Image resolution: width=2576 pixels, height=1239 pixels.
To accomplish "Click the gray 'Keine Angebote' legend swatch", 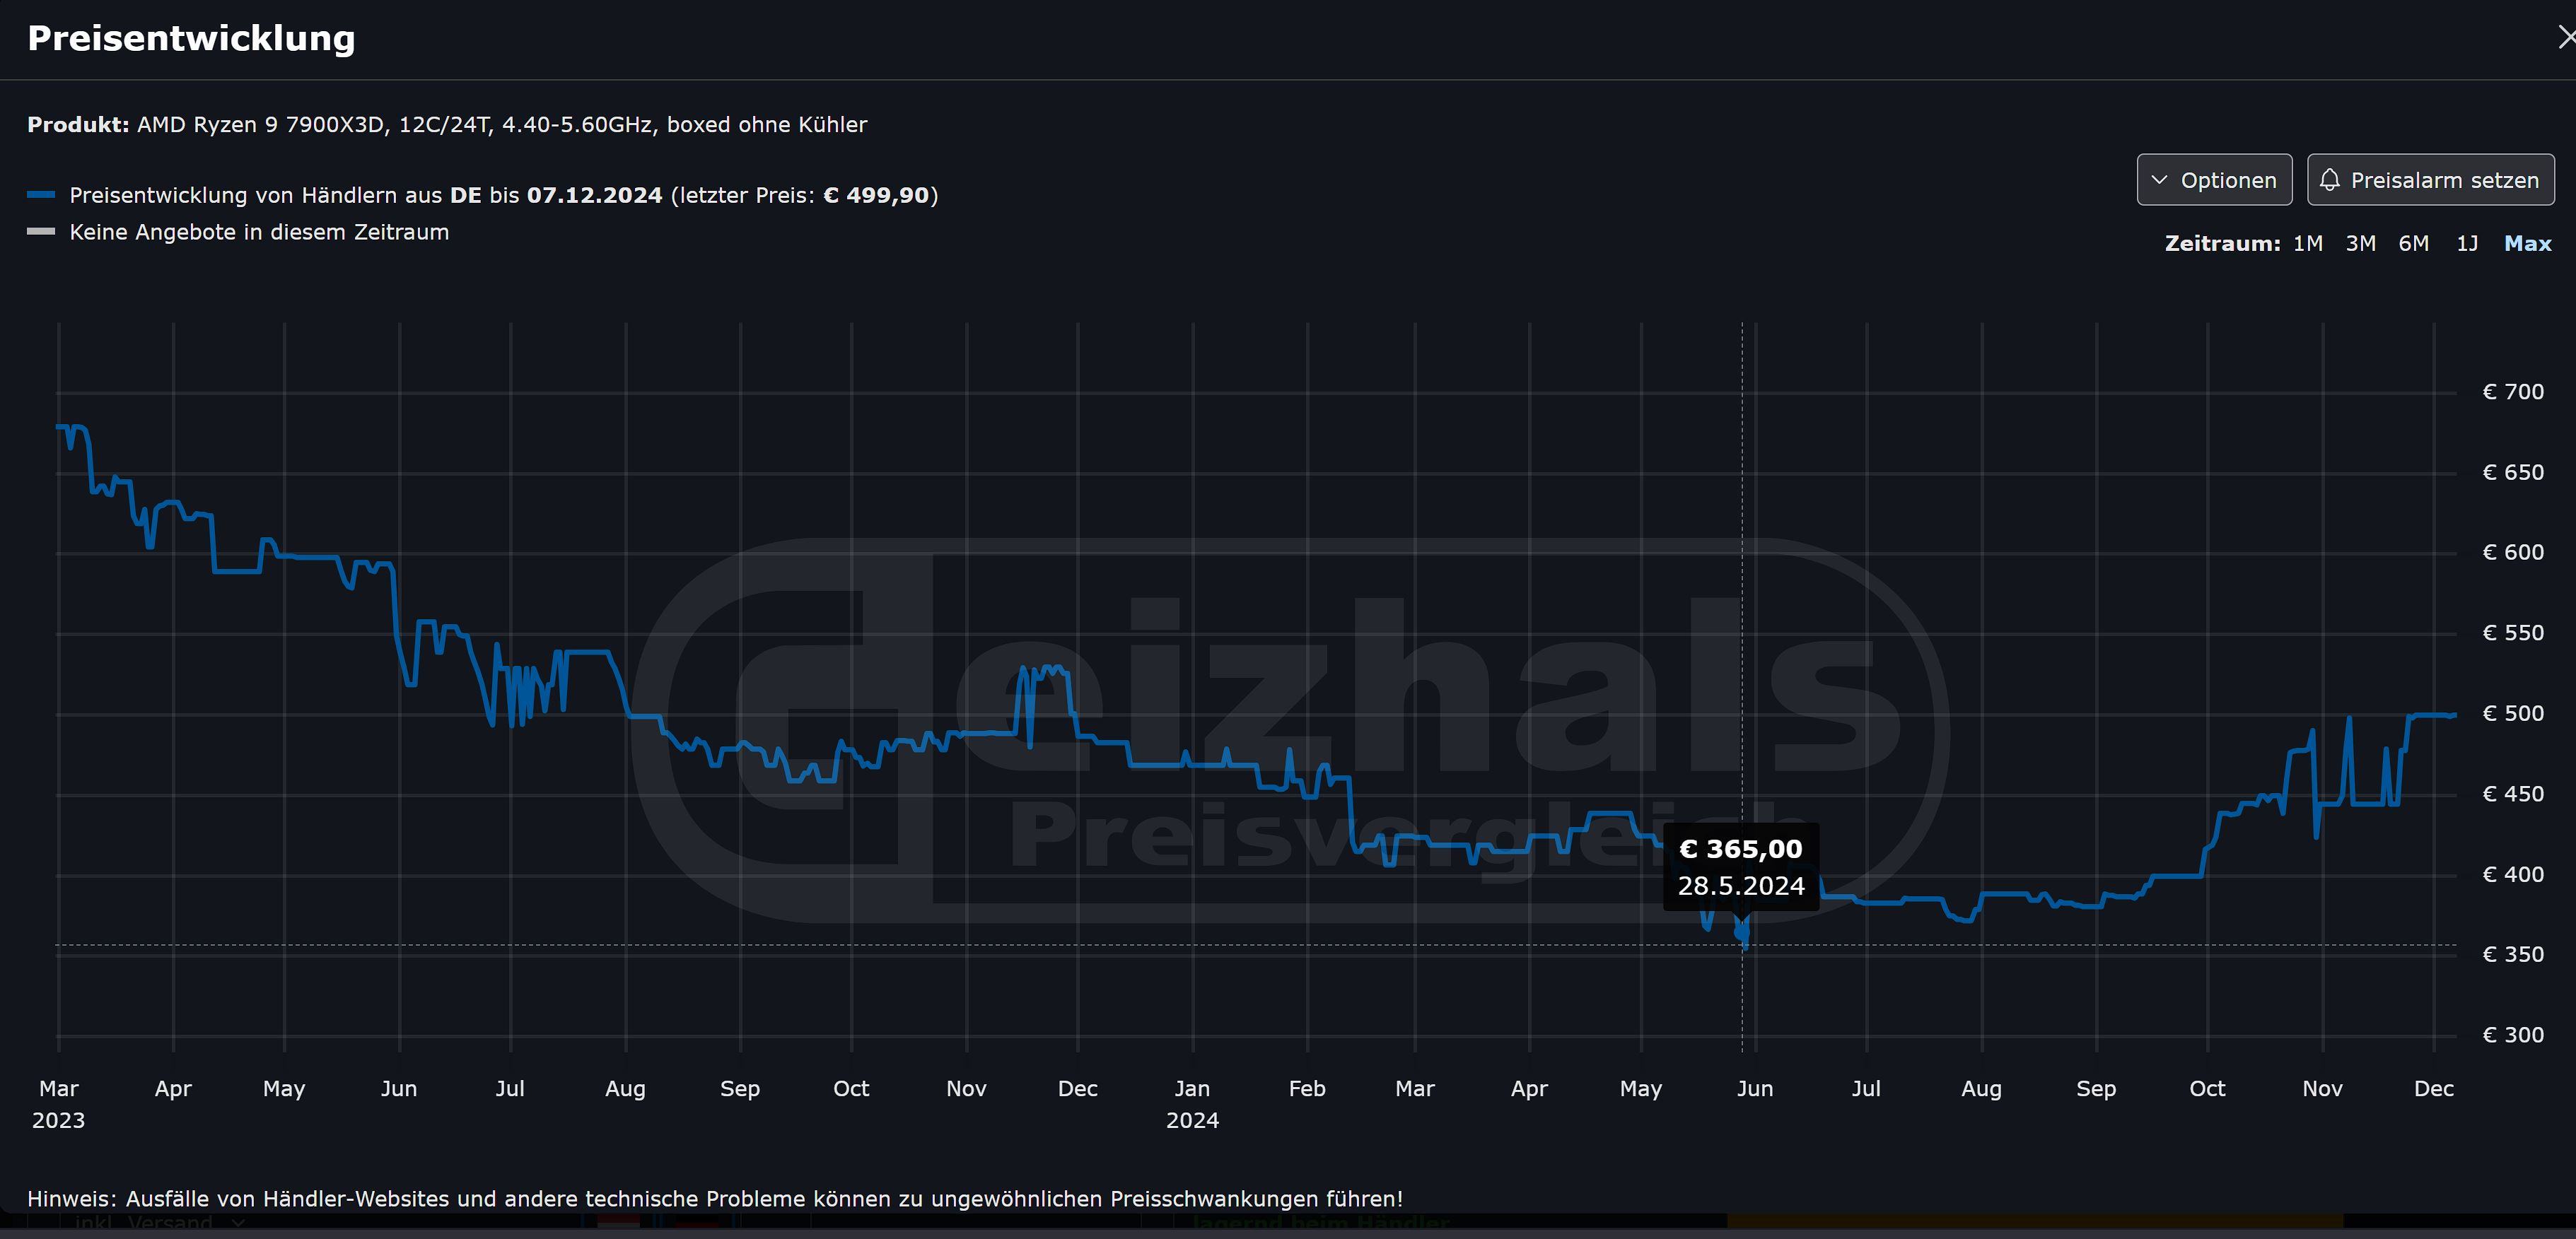I will click(x=41, y=232).
